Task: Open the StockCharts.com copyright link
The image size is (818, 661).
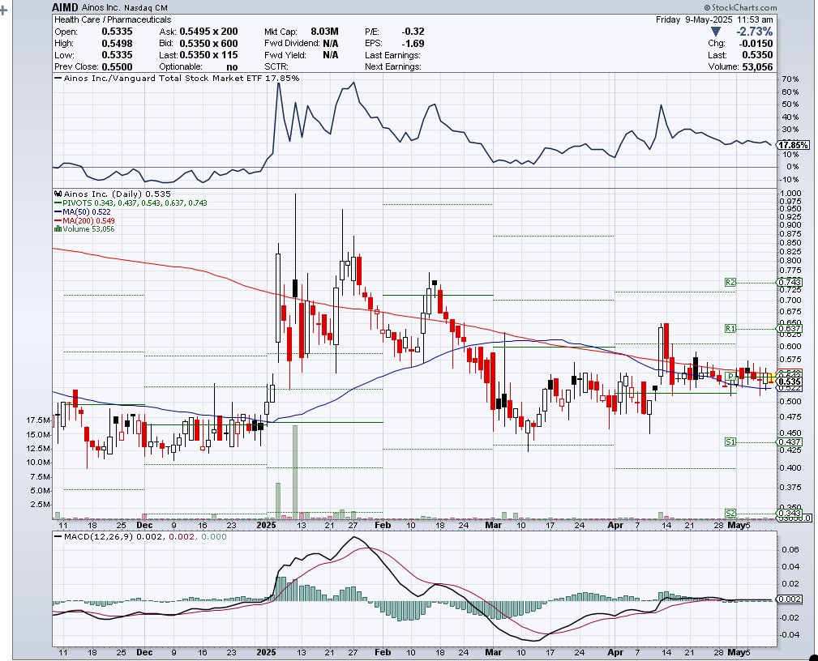Action: (740, 8)
